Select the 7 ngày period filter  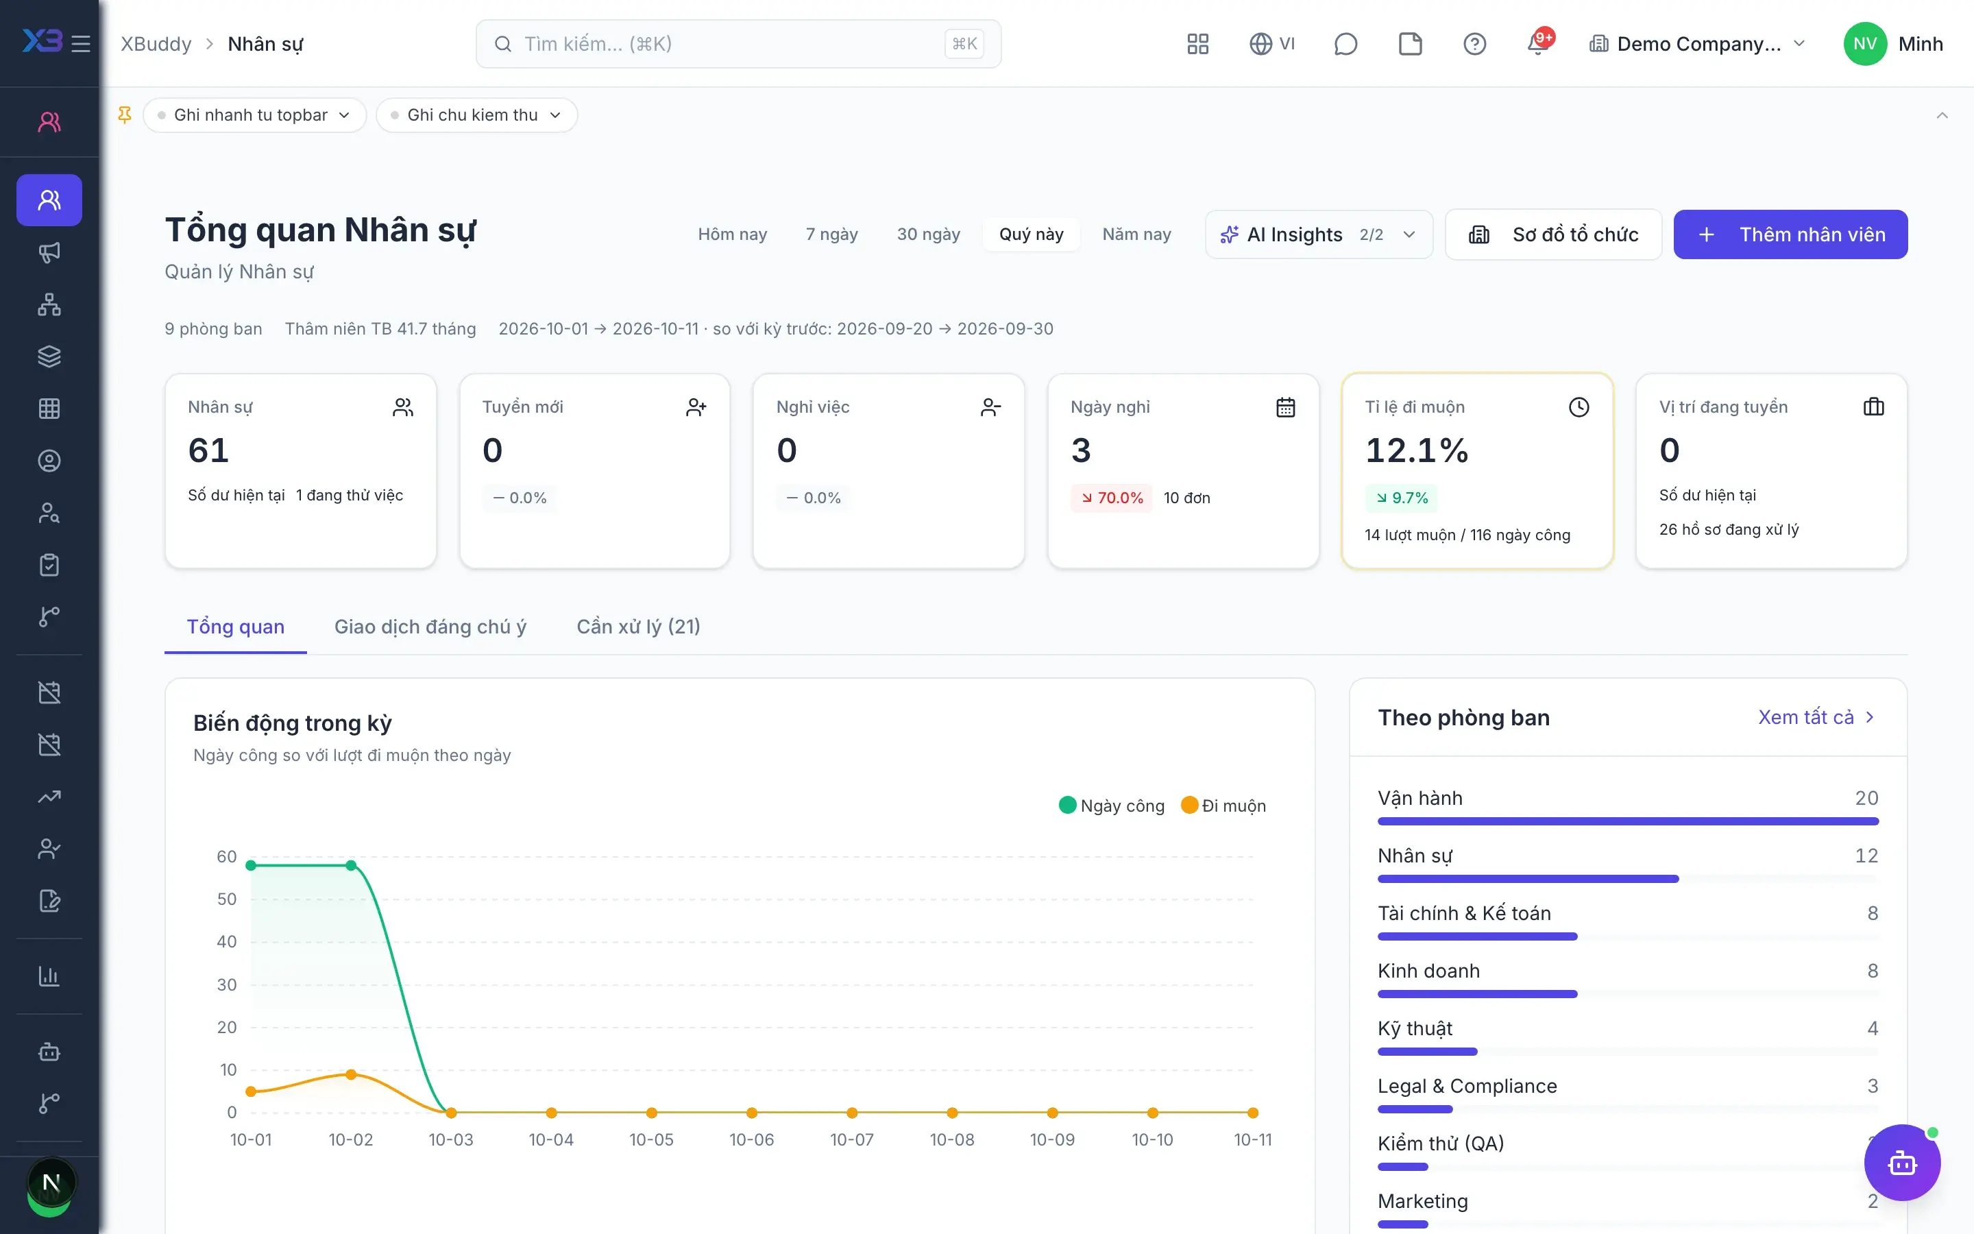[x=832, y=234]
